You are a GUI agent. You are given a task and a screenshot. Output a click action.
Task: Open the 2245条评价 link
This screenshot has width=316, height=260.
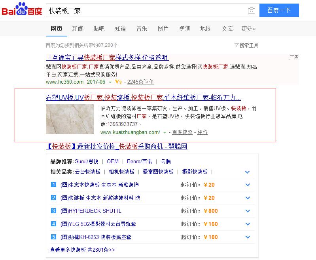(x=140, y=82)
